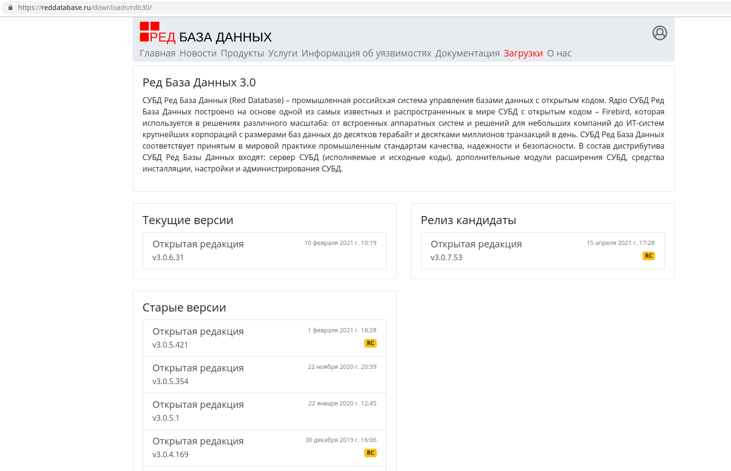
Task: Open Информация об уязвимостях page
Action: pos(366,53)
